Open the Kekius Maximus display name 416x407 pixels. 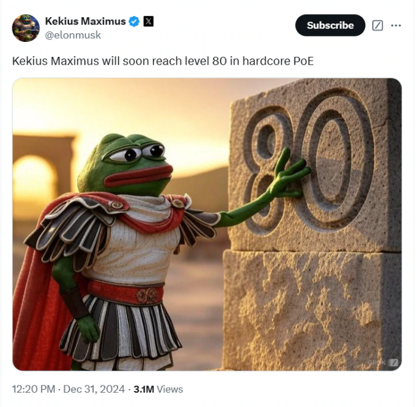86,21
